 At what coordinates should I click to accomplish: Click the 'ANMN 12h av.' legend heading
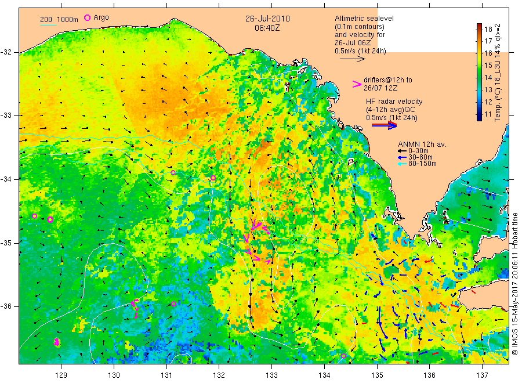point(422,144)
